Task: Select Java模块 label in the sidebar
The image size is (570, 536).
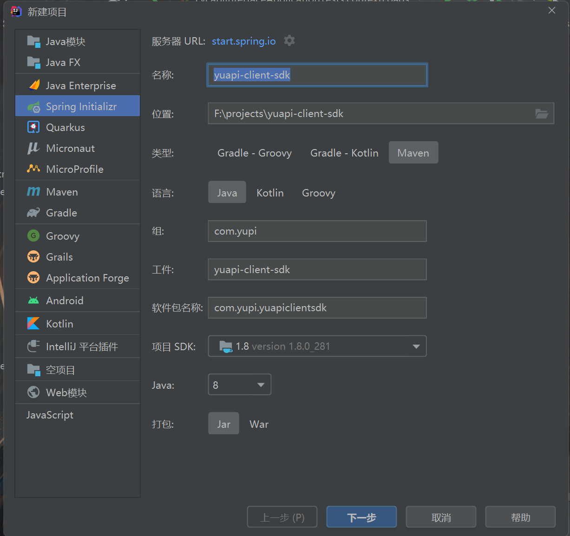Action: 66,42
